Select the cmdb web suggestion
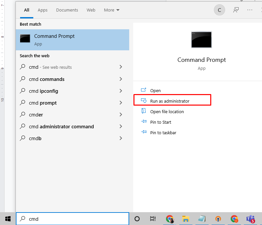This screenshot has width=262, height=225. [x=73, y=138]
